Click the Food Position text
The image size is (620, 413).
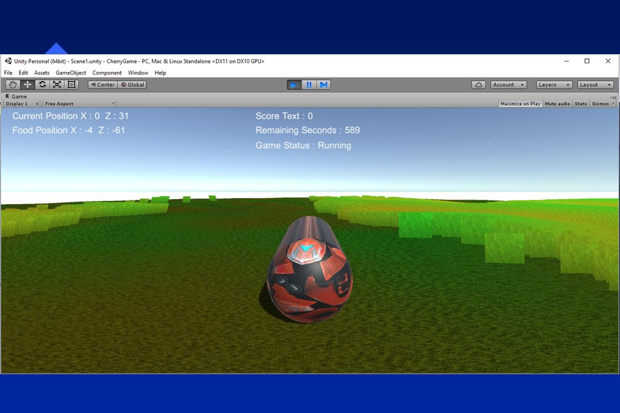tap(68, 130)
